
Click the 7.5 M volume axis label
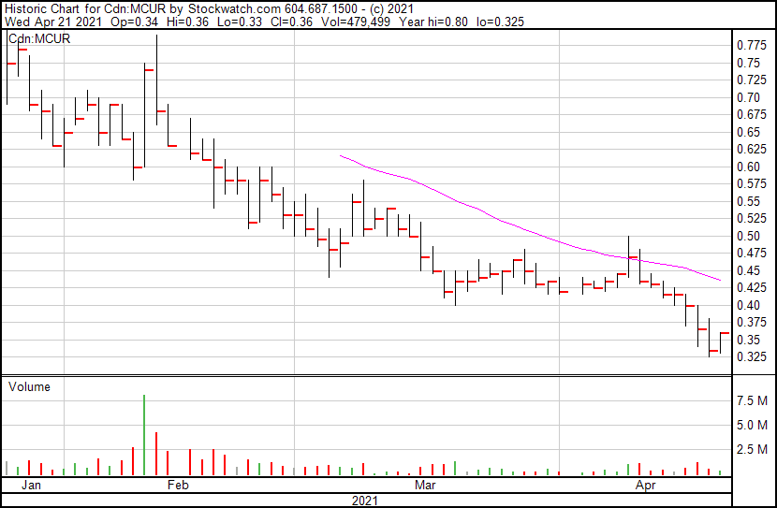click(x=752, y=401)
